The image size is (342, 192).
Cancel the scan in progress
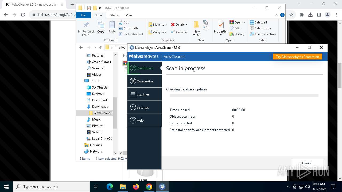tap(307, 163)
